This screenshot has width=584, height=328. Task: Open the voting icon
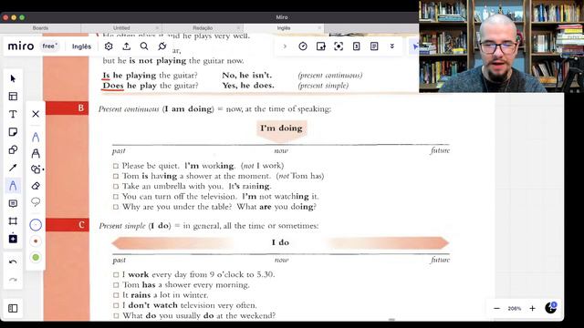click(357, 46)
